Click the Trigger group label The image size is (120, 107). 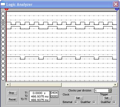tap(104, 94)
